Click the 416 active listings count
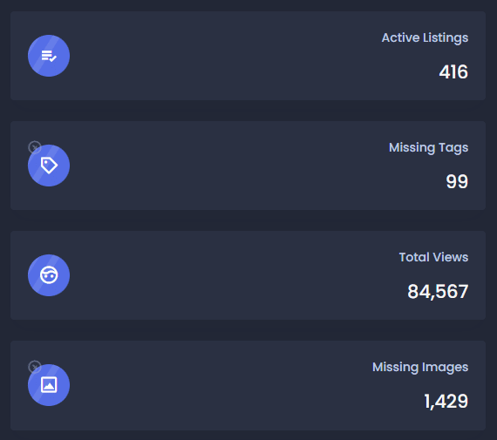The image size is (497, 440). tap(453, 72)
